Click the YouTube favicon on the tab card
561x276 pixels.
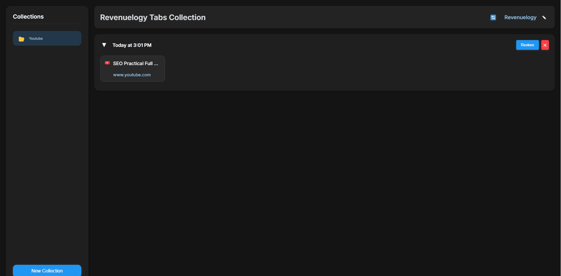[107, 63]
